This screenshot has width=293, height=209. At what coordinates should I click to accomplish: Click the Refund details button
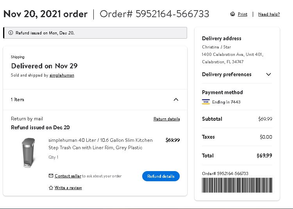pos(161,176)
